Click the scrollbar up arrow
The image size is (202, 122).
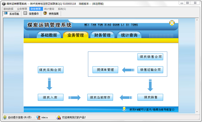(x=197, y=20)
